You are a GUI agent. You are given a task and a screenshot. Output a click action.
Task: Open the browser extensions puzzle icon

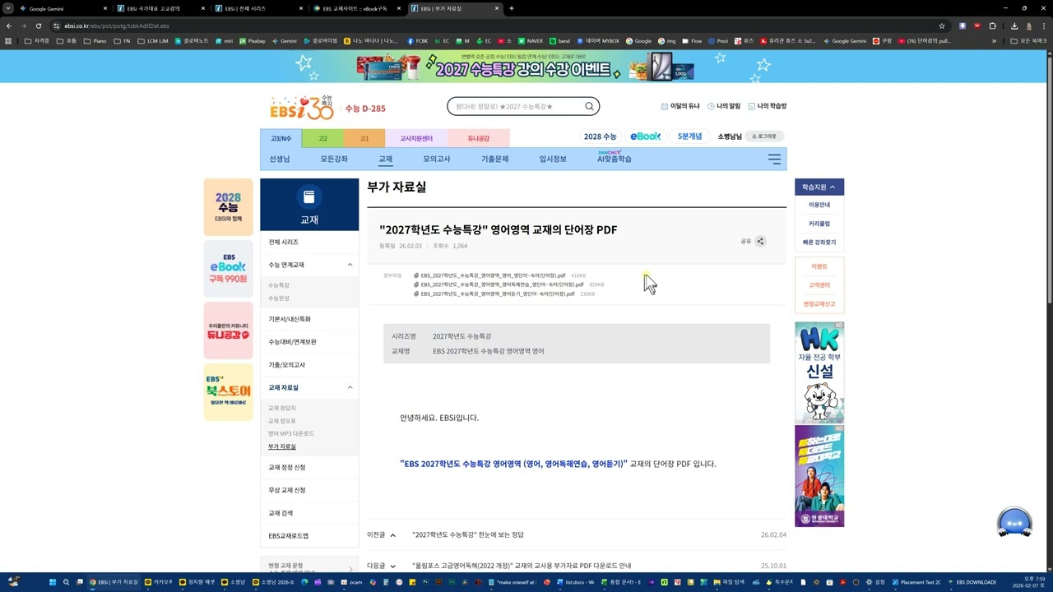coord(992,25)
